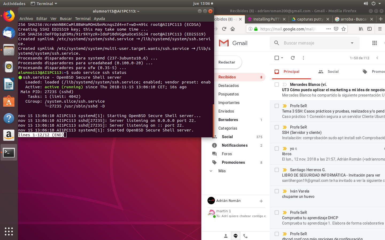Open the Promociones category
385x240 pixels.
pyautogui.click(x=233, y=162)
